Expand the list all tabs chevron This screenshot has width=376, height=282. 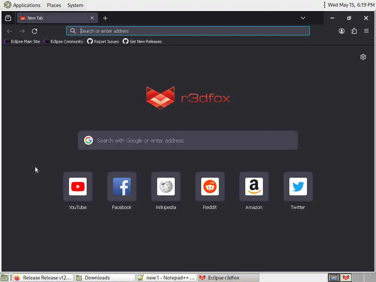coord(303,18)
